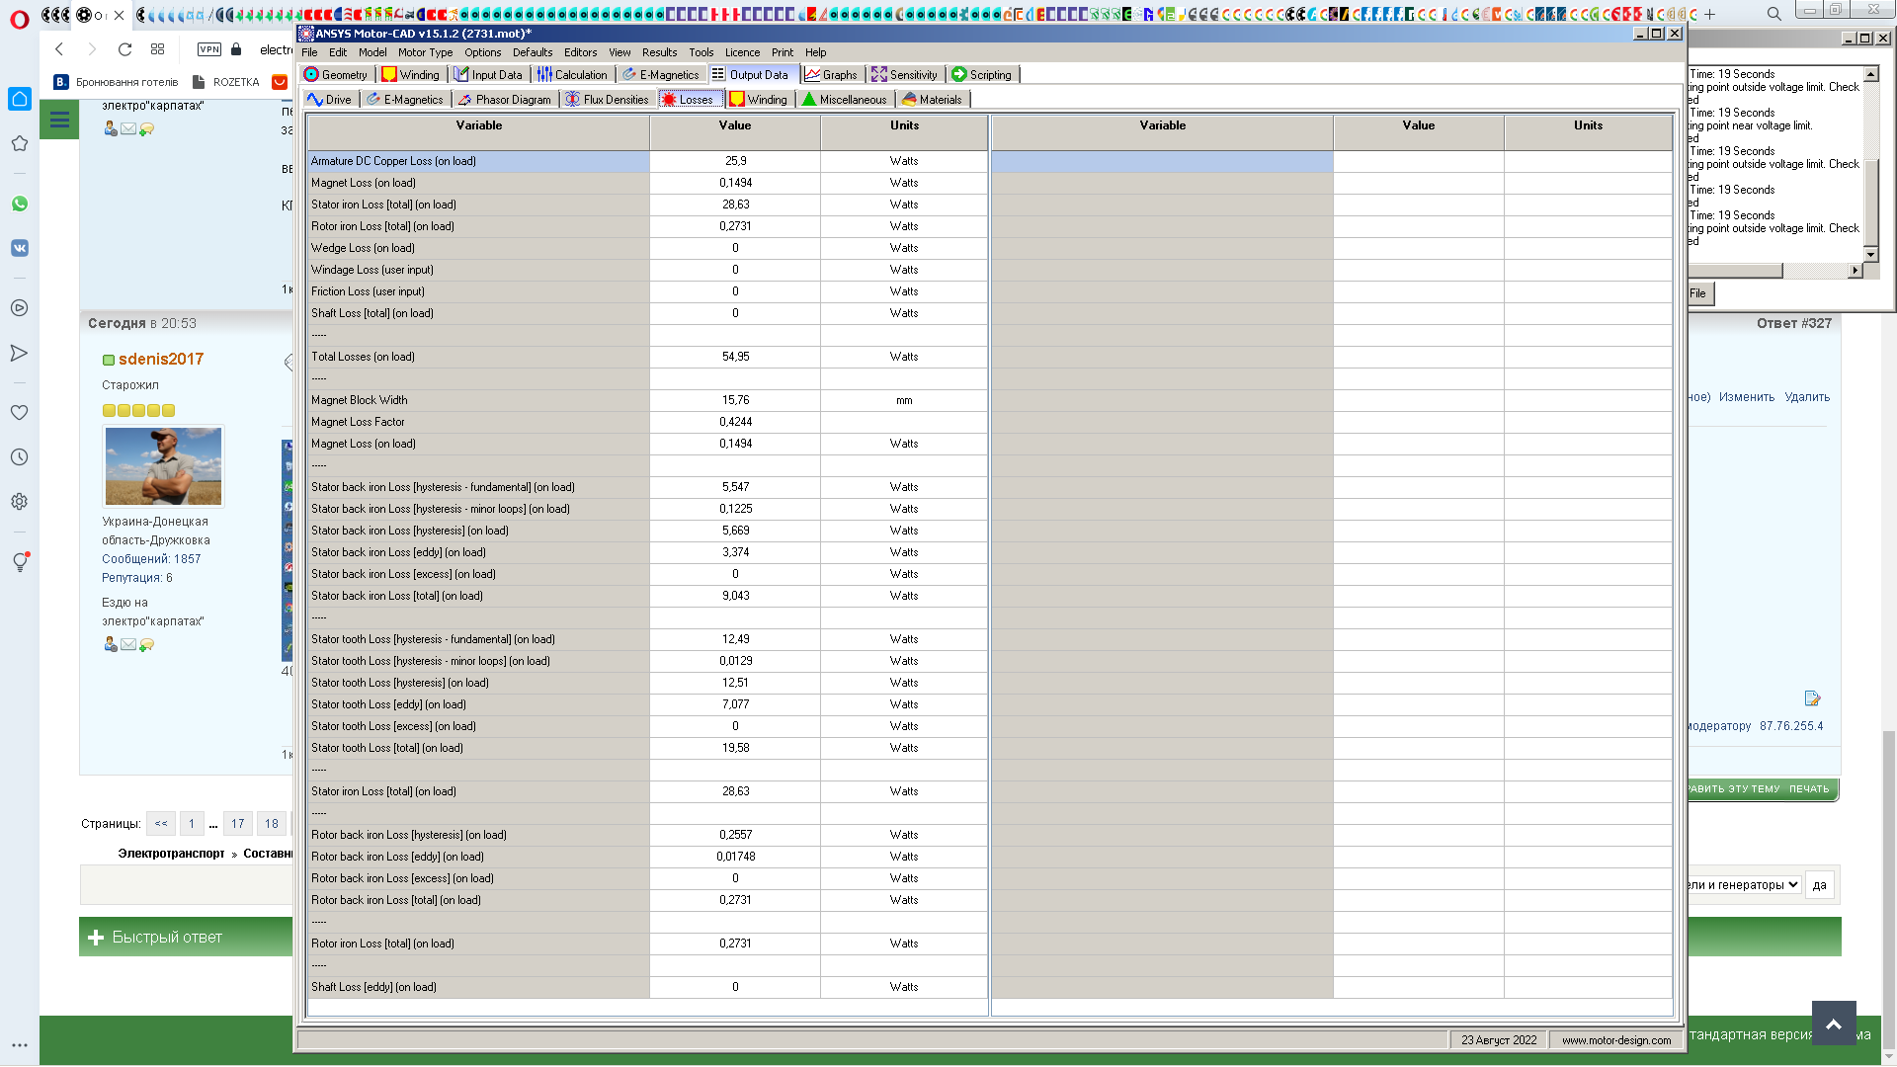Click the scroll-to-top arrow button
The height and width of the screenshot is (1067, 1897).
point(1834,1025)
